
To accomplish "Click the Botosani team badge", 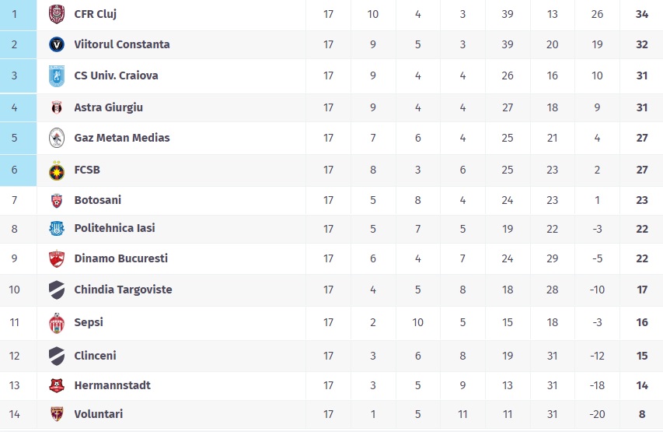I will click(56, 200).
